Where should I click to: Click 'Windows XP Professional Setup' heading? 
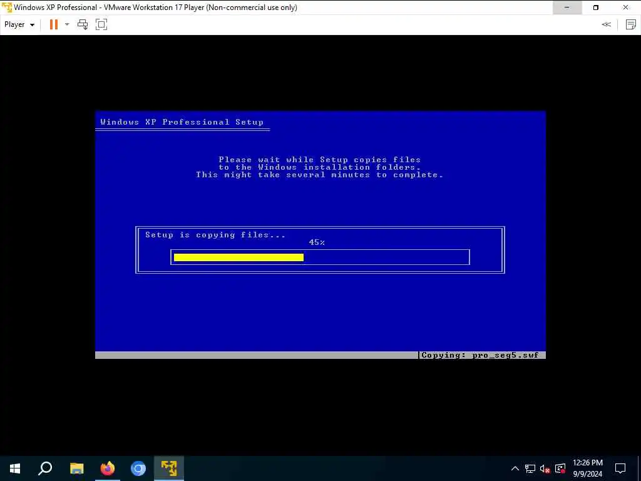182,122
